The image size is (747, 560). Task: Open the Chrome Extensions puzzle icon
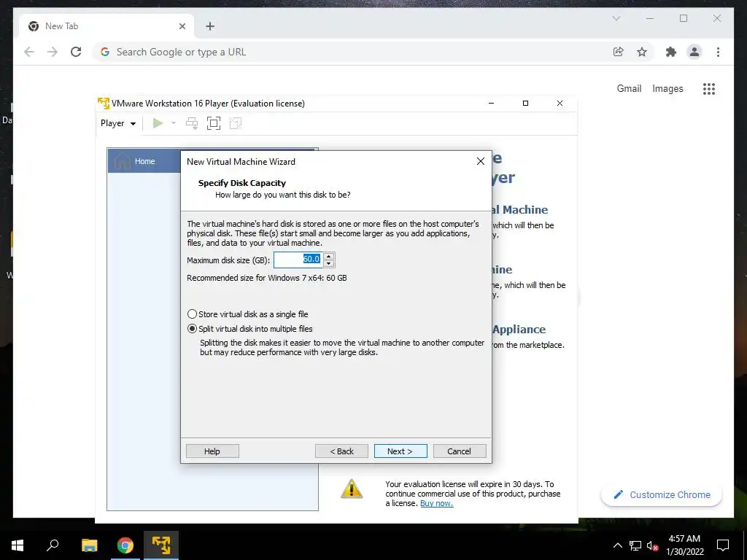click(x=671, y=52)
